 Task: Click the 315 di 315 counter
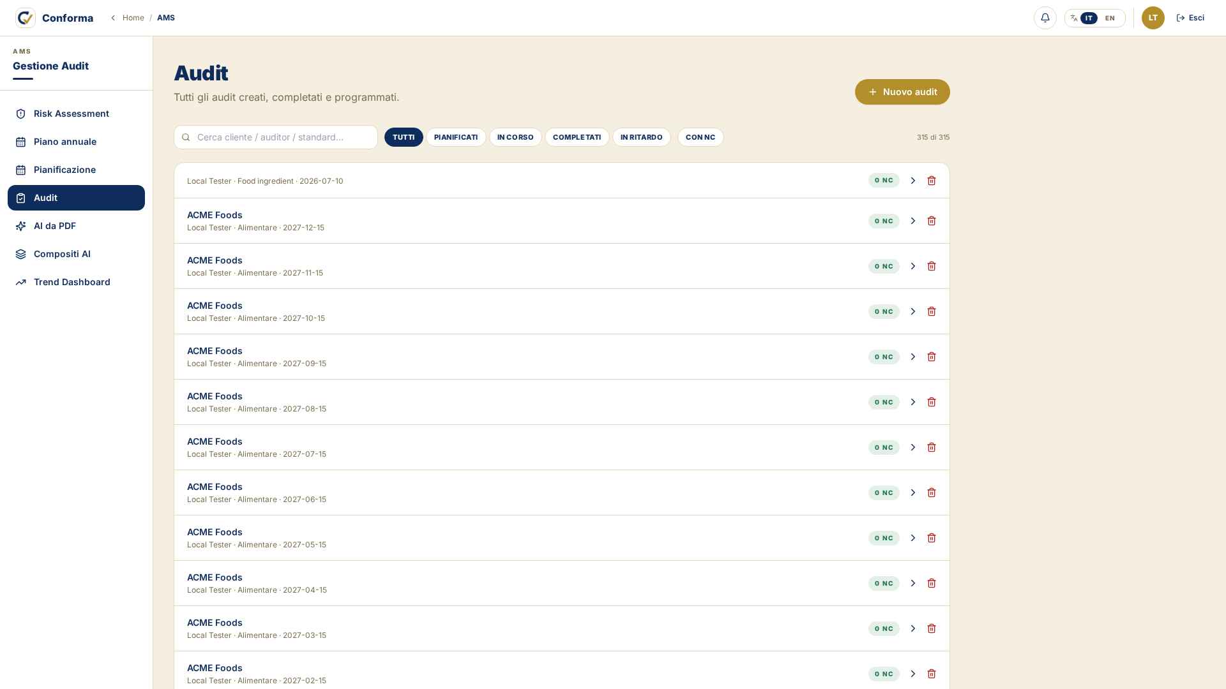pyautogui.click(x=933, y=137)
